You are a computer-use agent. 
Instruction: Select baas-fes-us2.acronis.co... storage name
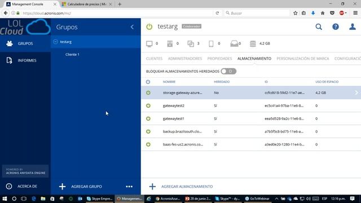(183, 144)
